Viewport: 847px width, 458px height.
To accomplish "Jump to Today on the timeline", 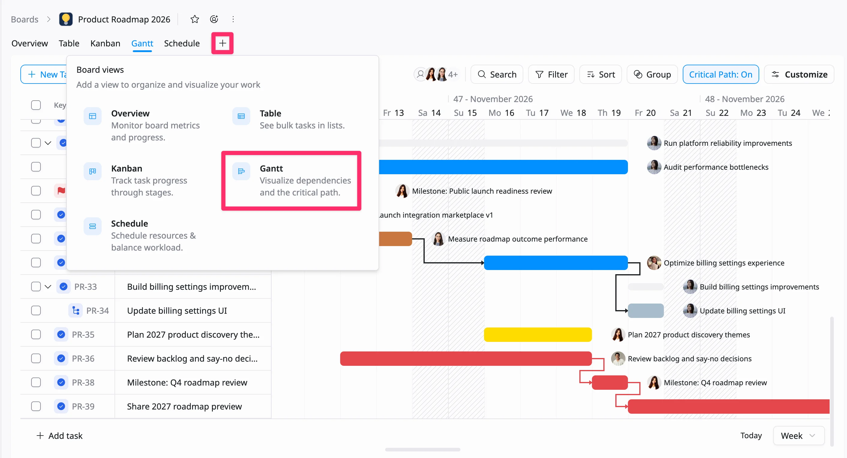I will tap(751, 436).
